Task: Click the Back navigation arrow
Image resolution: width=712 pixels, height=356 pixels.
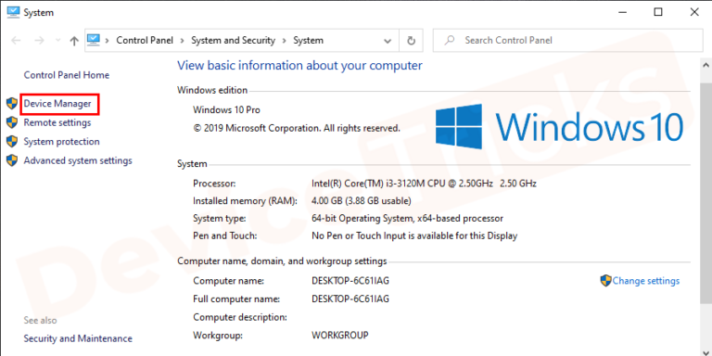Action: (16, 41)
